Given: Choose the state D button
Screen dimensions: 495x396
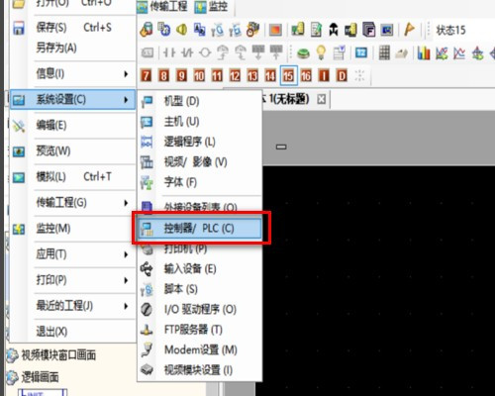Looking at the screenshot, I should (342, 76).
